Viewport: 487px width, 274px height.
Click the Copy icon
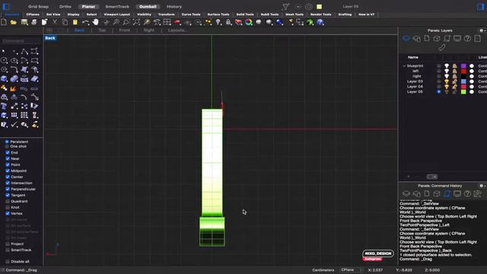(x=65, y=22)
